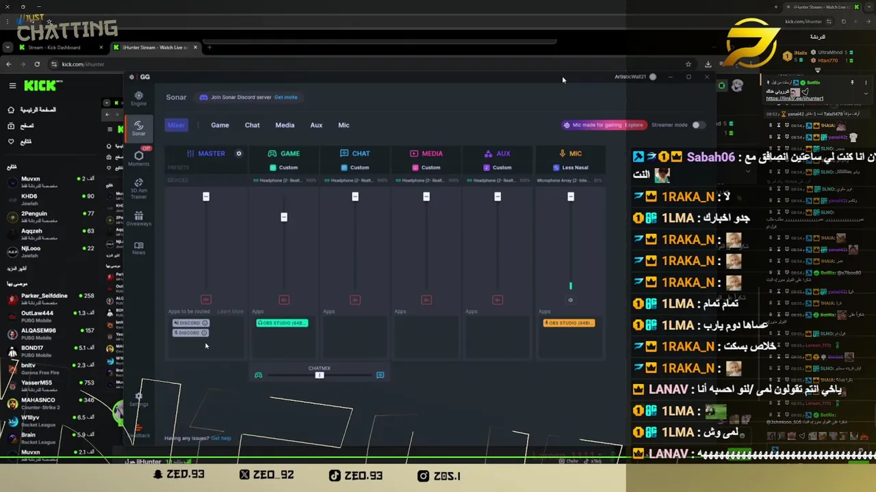Open the Engine section in GG sidebar

[x=138, y=98]
